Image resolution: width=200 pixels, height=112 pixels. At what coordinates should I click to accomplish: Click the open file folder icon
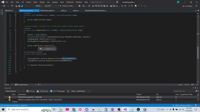pyautogui.click(x=16, y=6)
